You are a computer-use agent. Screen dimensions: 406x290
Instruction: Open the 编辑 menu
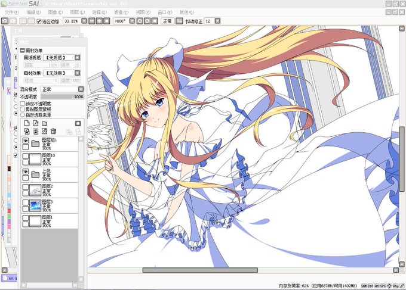click(33, 12)
